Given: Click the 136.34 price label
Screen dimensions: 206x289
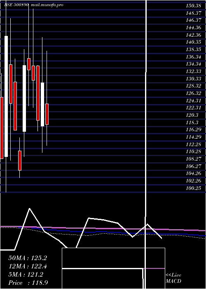Looking at the screenshot, I should [x=194, y=57].
